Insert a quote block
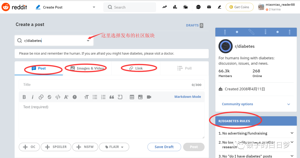Screen dimensions: 300x158 (112, 97)
